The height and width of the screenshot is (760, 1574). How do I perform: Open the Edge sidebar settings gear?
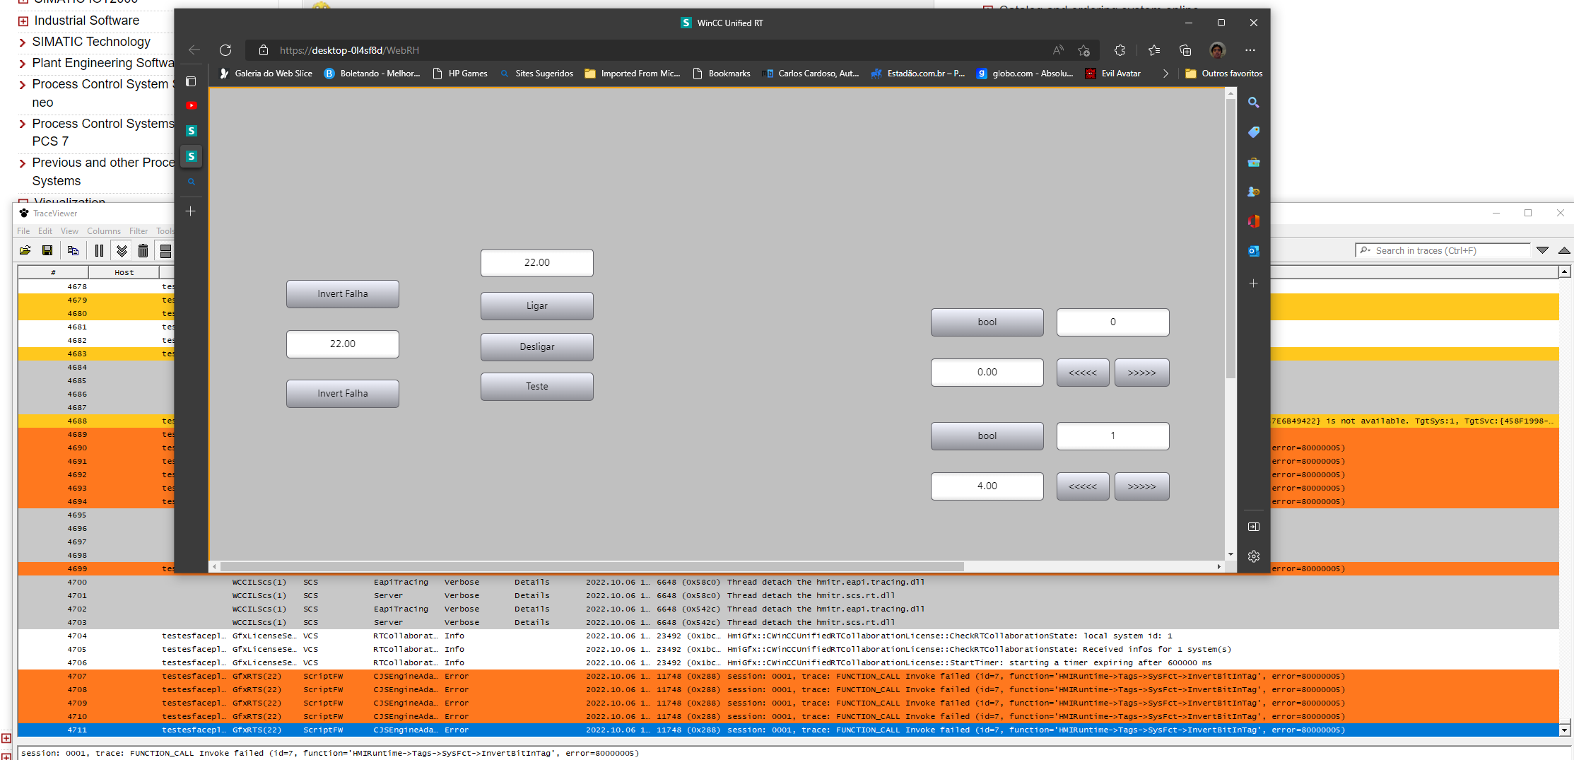pos(1253,556)
